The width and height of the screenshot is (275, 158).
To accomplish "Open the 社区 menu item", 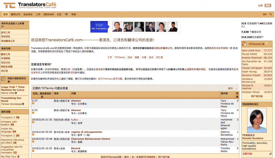I will (59, 15).
